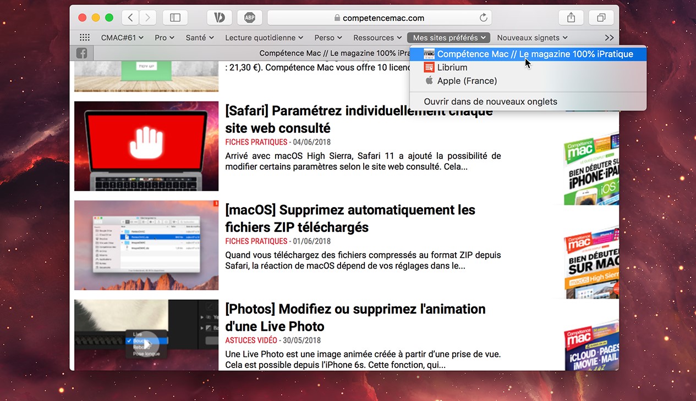
Task: Open the Adblock Plus ABP extension
Action: (249, 18)
